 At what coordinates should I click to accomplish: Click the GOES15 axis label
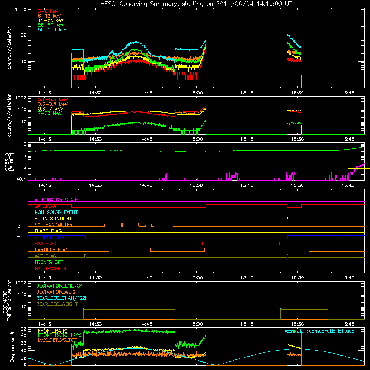(x=9, y=162)
